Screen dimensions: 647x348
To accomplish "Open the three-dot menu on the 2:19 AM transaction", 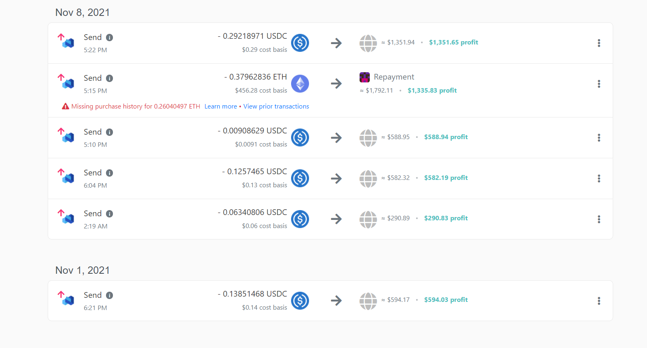I will 599,219.
